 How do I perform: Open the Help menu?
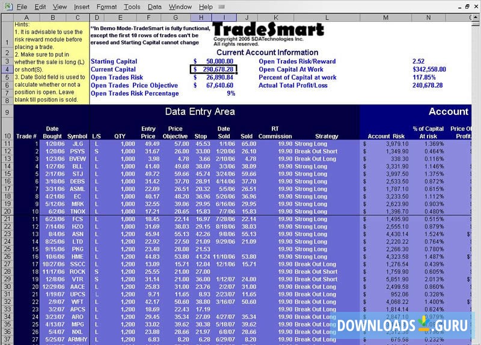(206, 7)
